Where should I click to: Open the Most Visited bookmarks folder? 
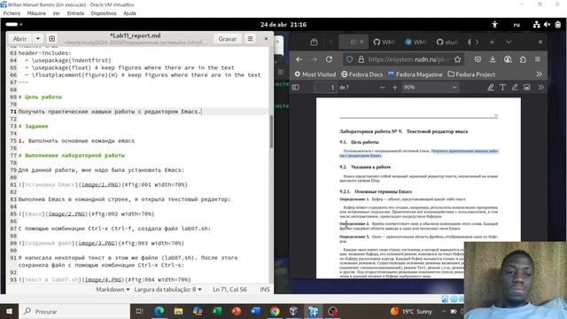click(315, 74)
